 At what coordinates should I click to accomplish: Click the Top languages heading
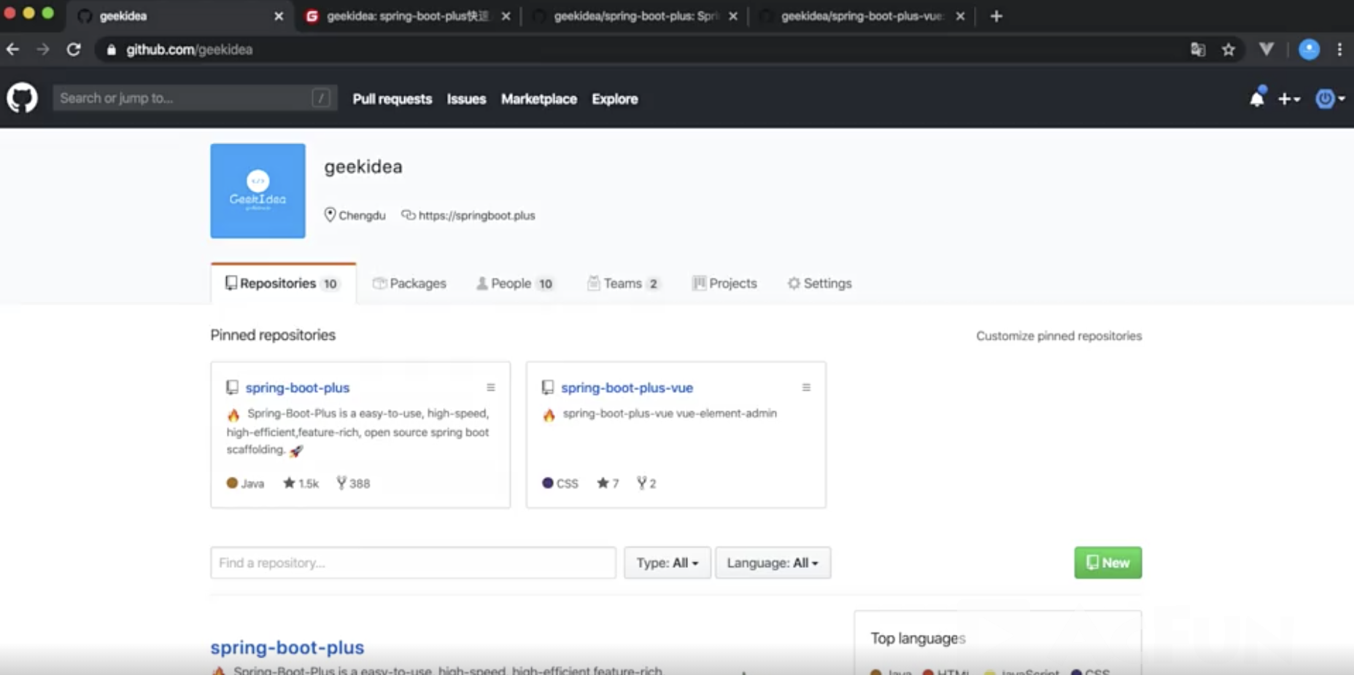(918, 639)
